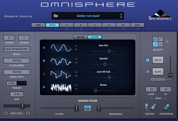Viewport: 178px width, 121px height.
Task: Switch to the ORB tab
Action: [x=38, y=25]
